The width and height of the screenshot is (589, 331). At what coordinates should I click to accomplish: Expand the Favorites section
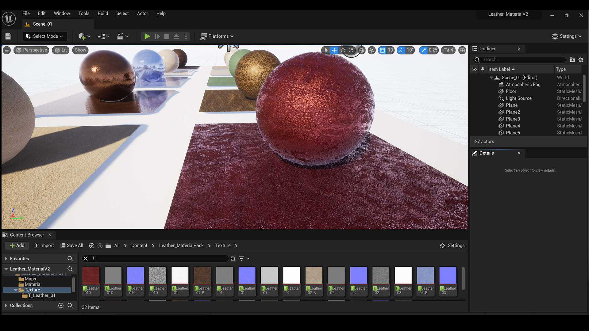[6, 259]
